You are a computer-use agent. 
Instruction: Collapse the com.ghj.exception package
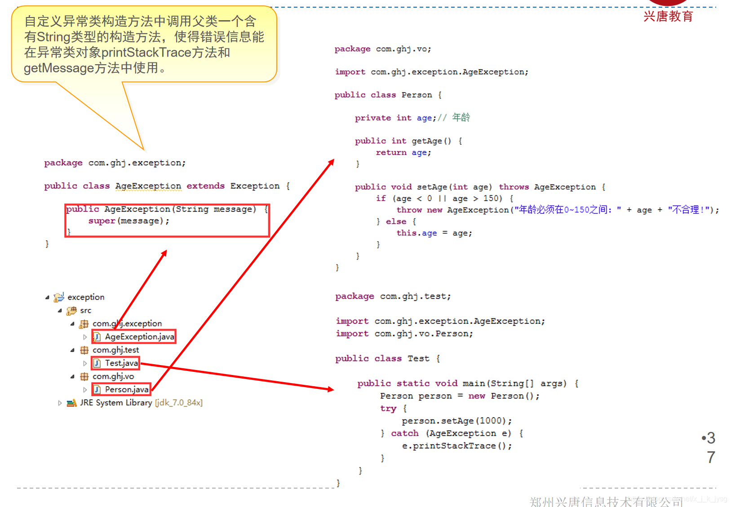tap(72, 324)
